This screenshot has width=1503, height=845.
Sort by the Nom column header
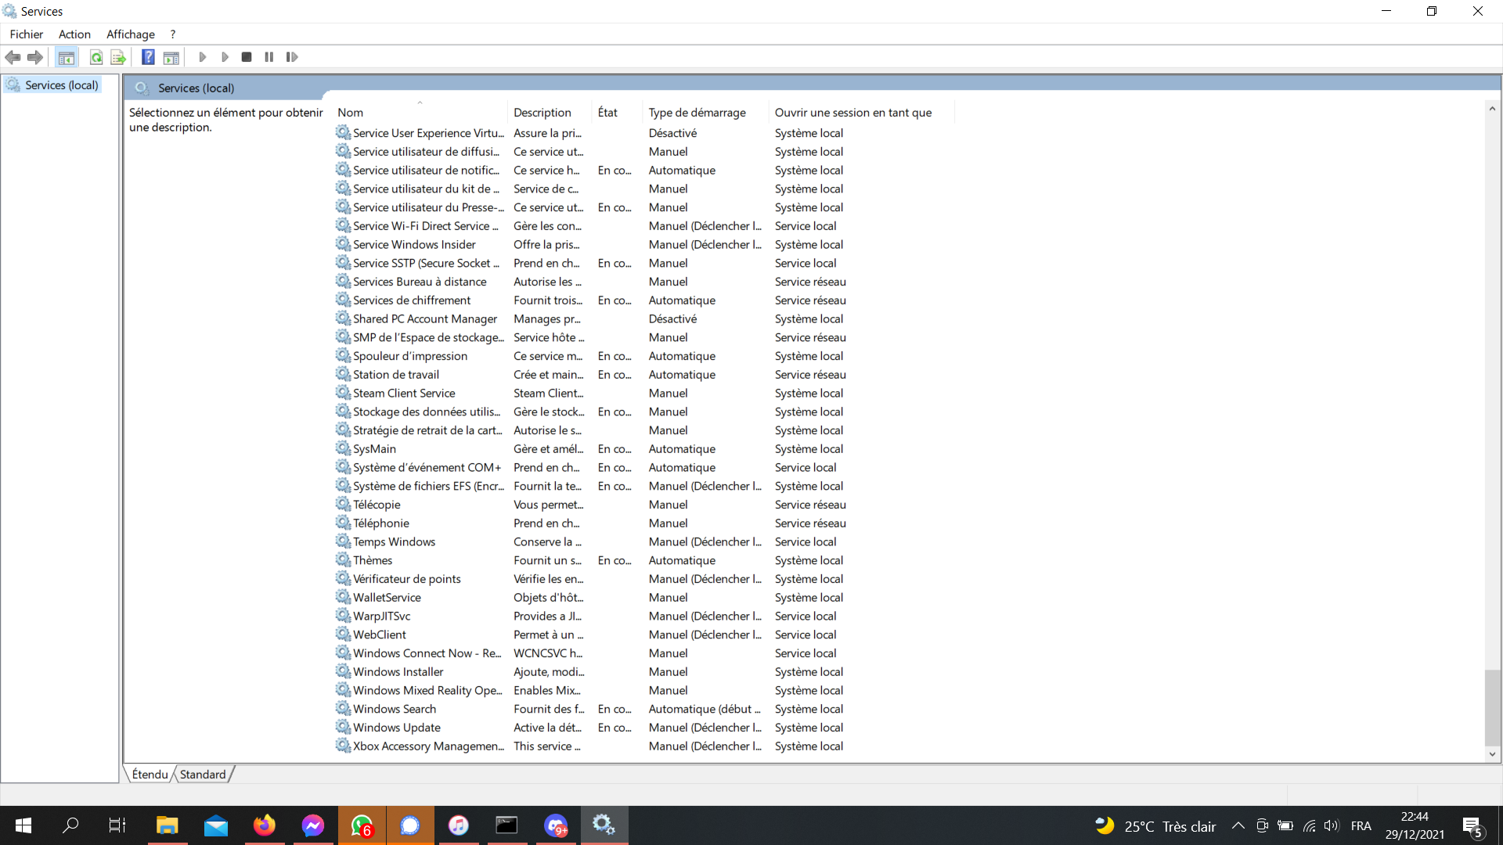coord(350,113)
